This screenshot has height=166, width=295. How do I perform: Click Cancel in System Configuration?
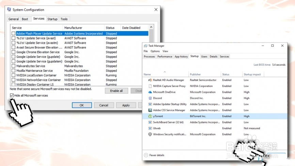click(x=104, y=105)
